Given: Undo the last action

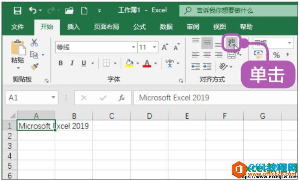Looking at the screenshot, I should pyautogui.click(x=33, y=10).
